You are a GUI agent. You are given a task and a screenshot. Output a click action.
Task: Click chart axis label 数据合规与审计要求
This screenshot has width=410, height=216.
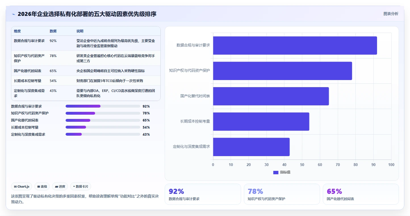point(193,45)
